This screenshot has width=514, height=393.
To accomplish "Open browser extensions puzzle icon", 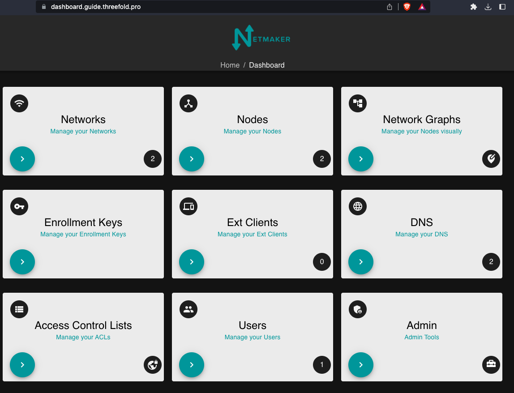I will click(473, 7).
